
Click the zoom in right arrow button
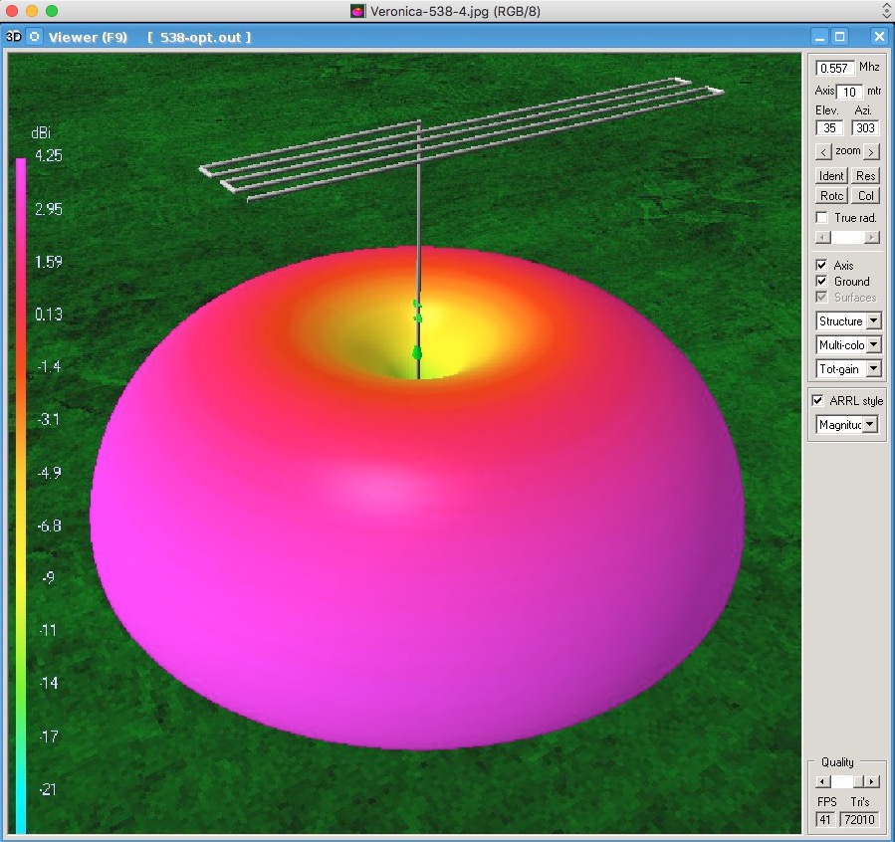pos(871,152)
